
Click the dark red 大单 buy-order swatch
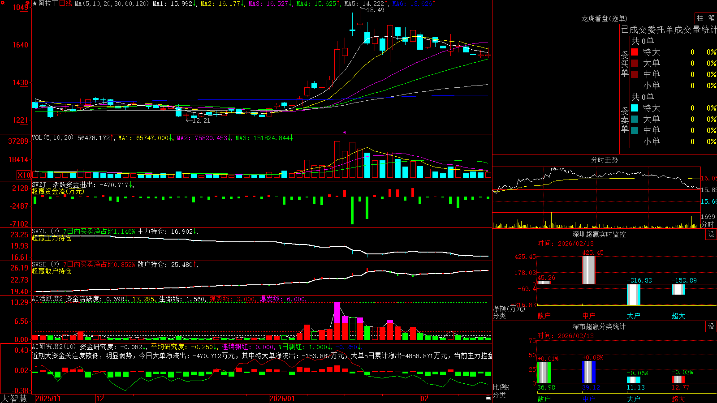pos(635,63)
